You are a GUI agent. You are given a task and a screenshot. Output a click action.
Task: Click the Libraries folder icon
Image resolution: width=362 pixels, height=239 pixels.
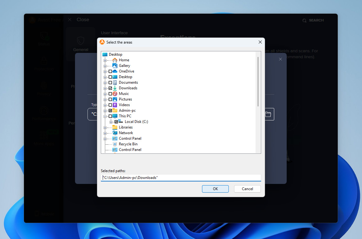[115, 127]
